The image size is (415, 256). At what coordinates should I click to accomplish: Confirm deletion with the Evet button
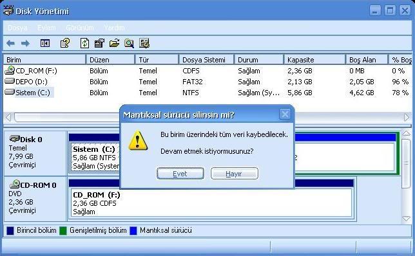coord(180,174)
